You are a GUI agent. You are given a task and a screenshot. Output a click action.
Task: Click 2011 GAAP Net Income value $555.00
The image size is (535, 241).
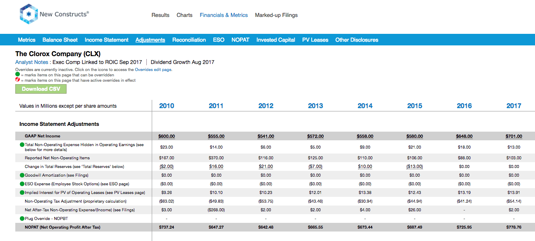tap(216, 137)
